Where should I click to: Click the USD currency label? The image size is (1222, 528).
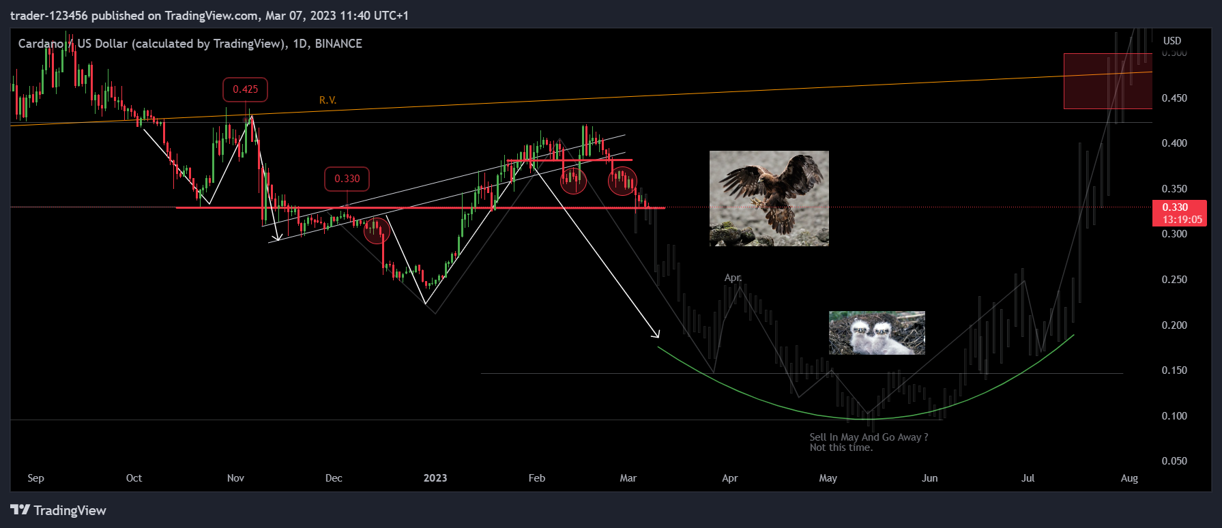point(1172,41)
